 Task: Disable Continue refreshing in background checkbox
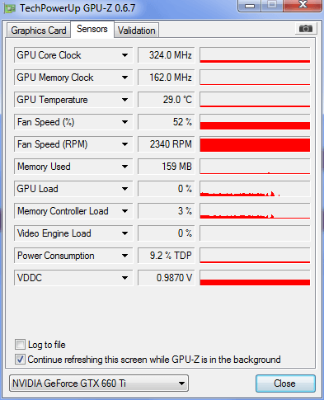(x=20, y=359)
